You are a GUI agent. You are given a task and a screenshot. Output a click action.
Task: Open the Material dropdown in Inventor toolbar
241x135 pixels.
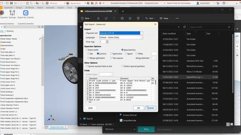(x=64, y=3)
